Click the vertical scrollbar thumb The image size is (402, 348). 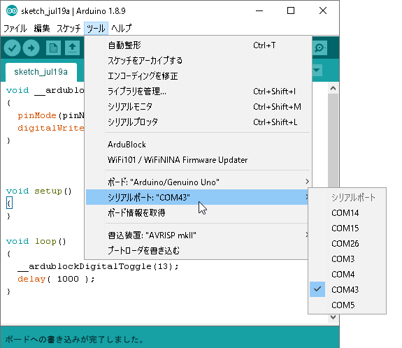(333, 140)
